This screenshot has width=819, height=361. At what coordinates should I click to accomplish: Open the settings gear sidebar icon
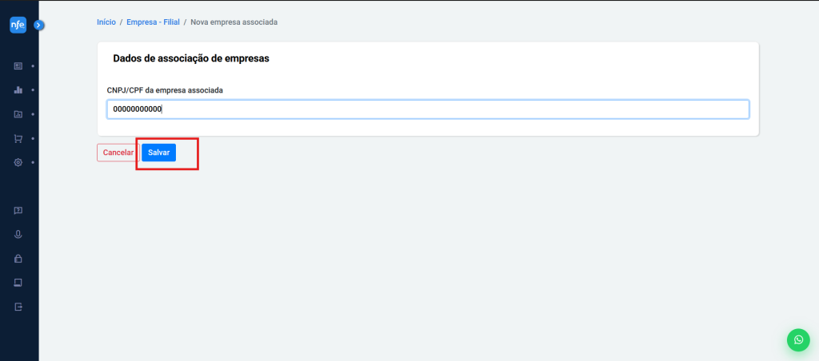pos(18,162)
